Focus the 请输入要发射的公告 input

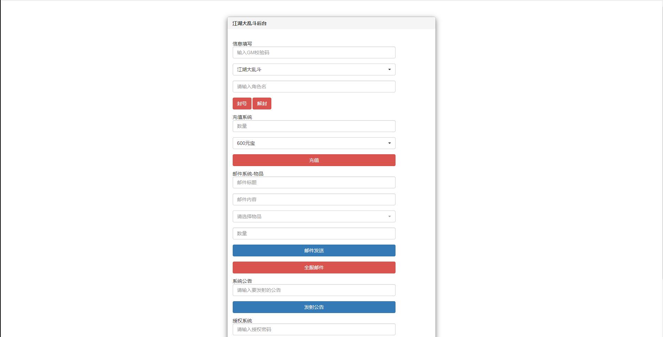(x=314, y=290)
